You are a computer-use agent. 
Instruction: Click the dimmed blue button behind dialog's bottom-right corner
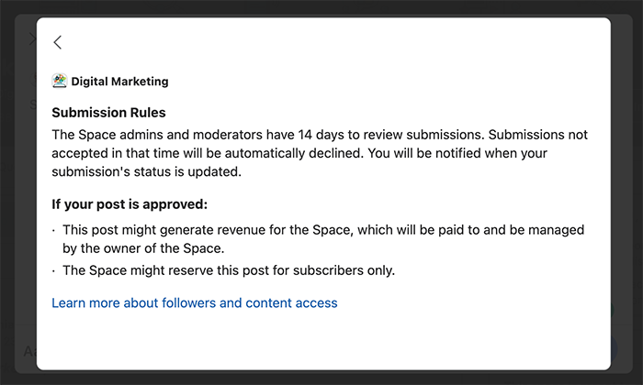614,349
